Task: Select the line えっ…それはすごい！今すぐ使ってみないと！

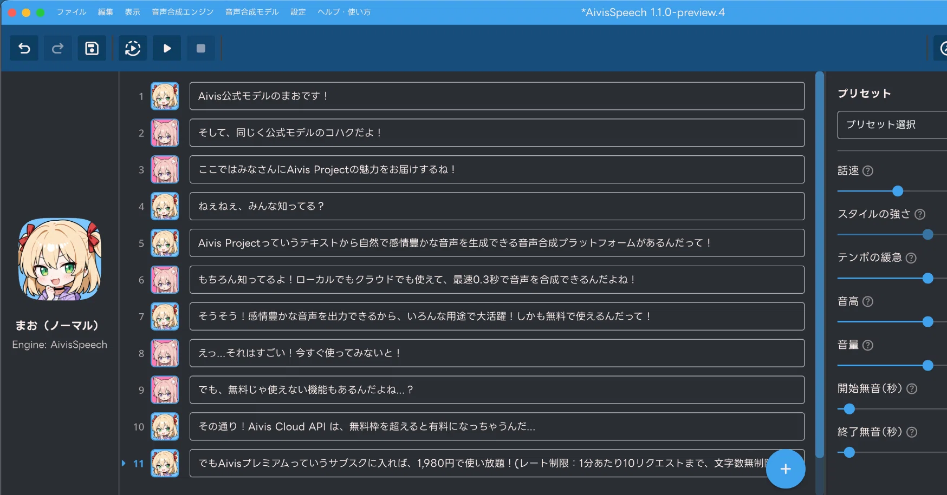Action: click(x=497, y=353)
